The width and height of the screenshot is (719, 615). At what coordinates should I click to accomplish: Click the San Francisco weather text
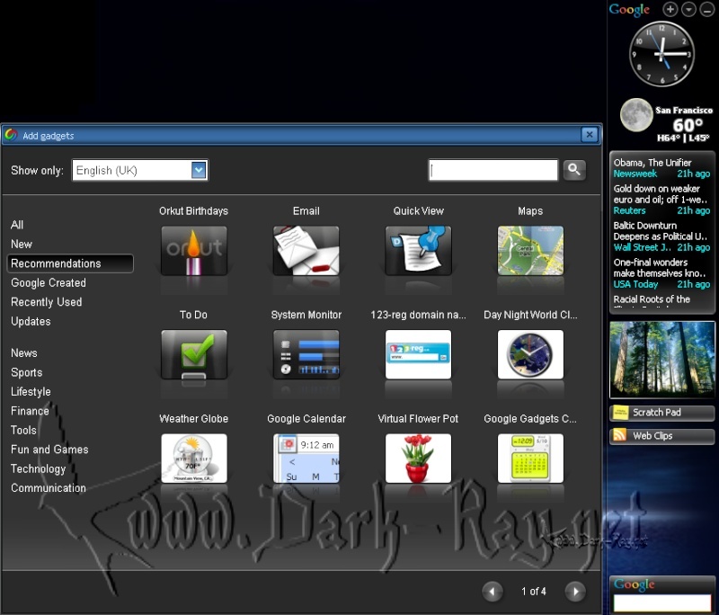pos(684,110)
